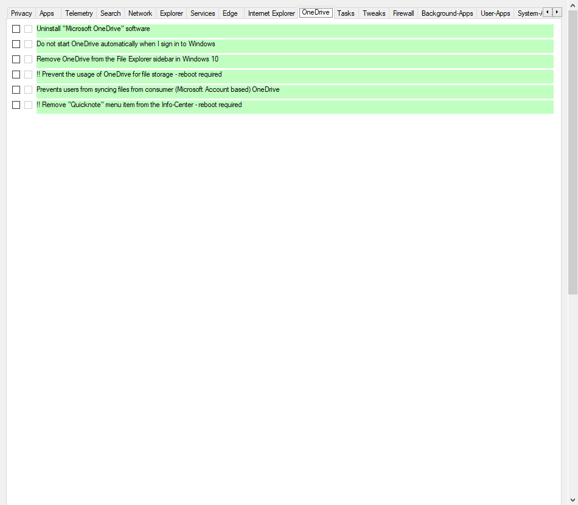The image size is (578, 505).
Task: Click the text Remove OneDrive from the File Explorer sidebar
Action: pyautogui.click(x=128, y=59)
